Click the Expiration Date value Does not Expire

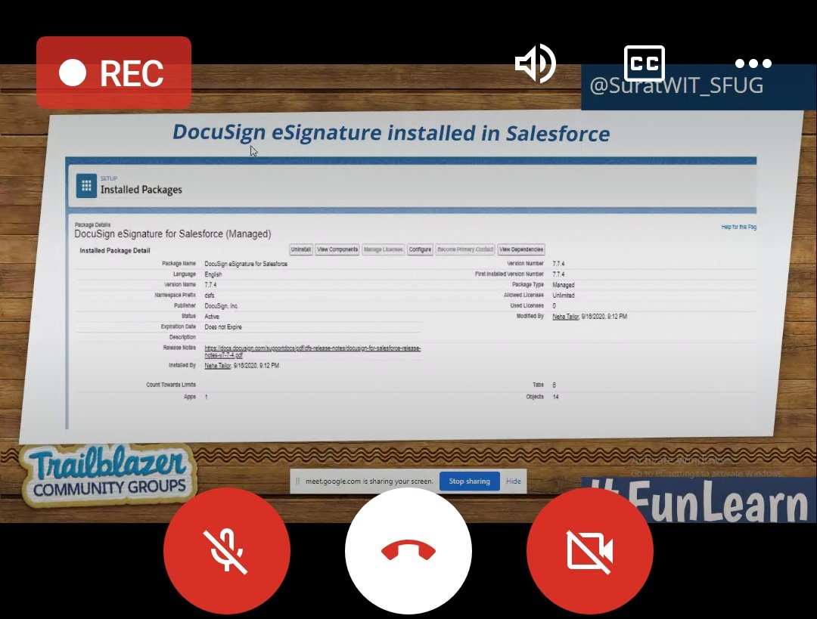coord(223,327)
